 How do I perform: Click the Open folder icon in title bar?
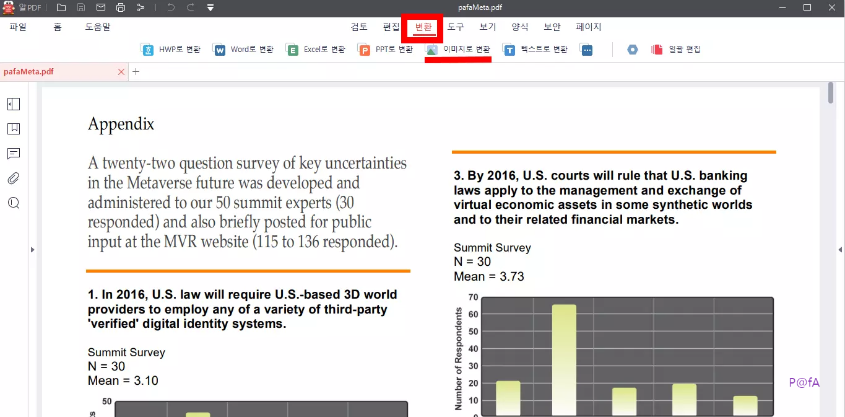(61, 7)
